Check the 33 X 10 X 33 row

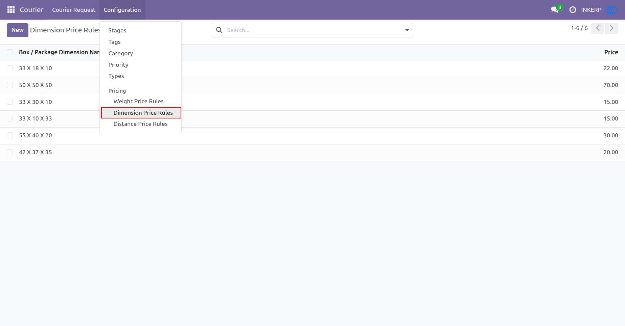click(x=10, y=118)
